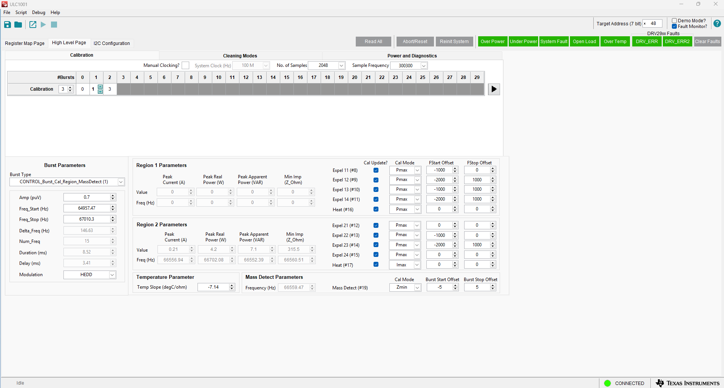Switch to the I2C Configuration tab
The image size is (724, 388).
pos(111,43)
